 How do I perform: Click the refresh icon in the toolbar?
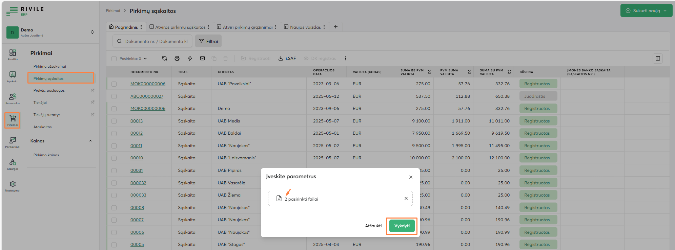point(164,59)
